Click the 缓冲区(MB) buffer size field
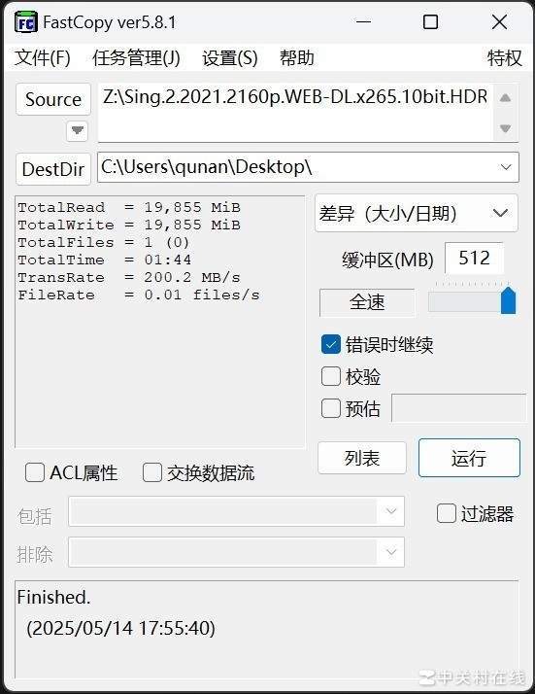The image size is (535, 694). coord(474,258)
